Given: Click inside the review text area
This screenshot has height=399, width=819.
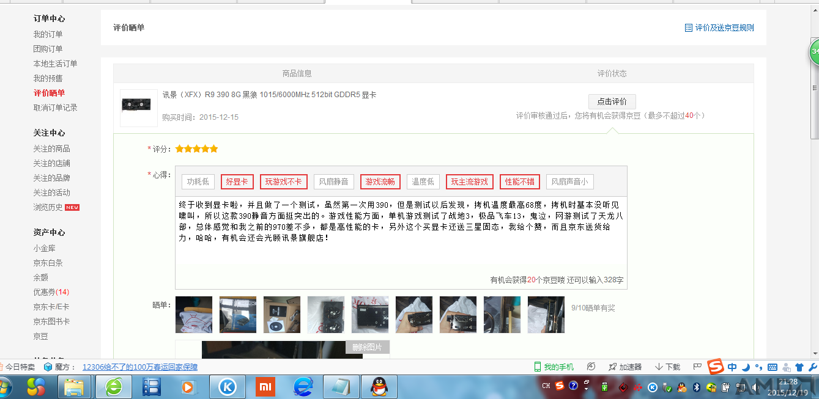Looking at the screenshot, I should pos(401,243).
